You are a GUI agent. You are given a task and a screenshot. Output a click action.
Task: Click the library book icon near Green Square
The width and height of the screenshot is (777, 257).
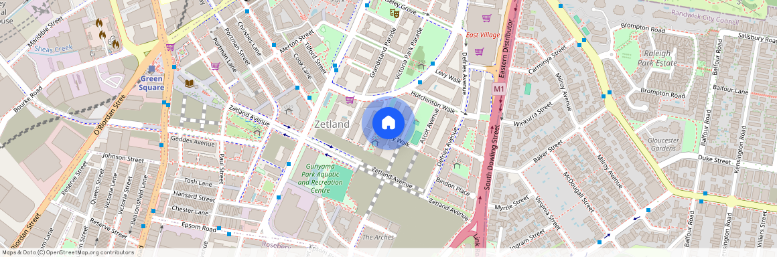pos(190,84)
